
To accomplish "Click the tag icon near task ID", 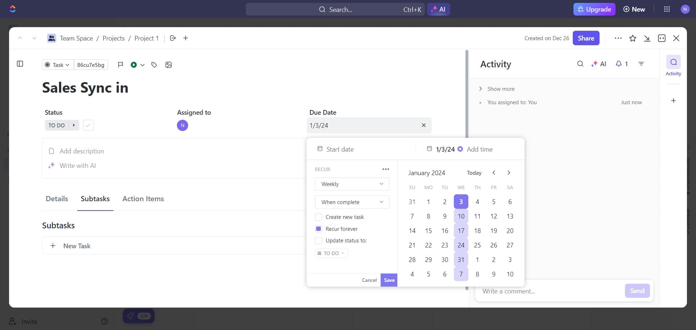I will point(154,65).
